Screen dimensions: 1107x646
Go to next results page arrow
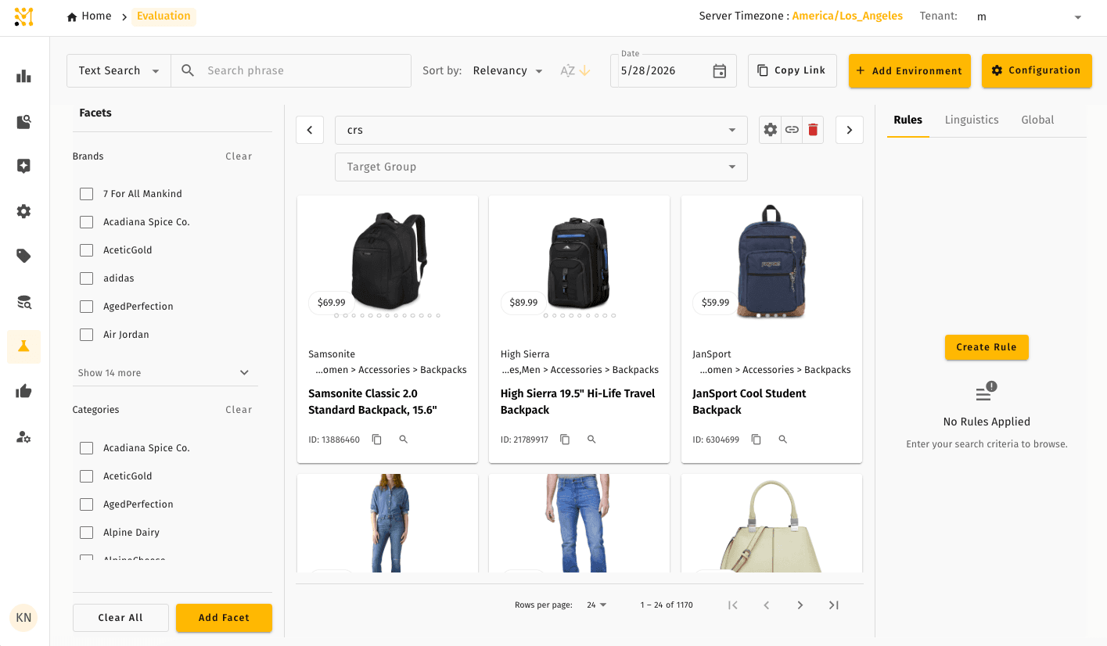pyautogui.click(x=800, y=605)
